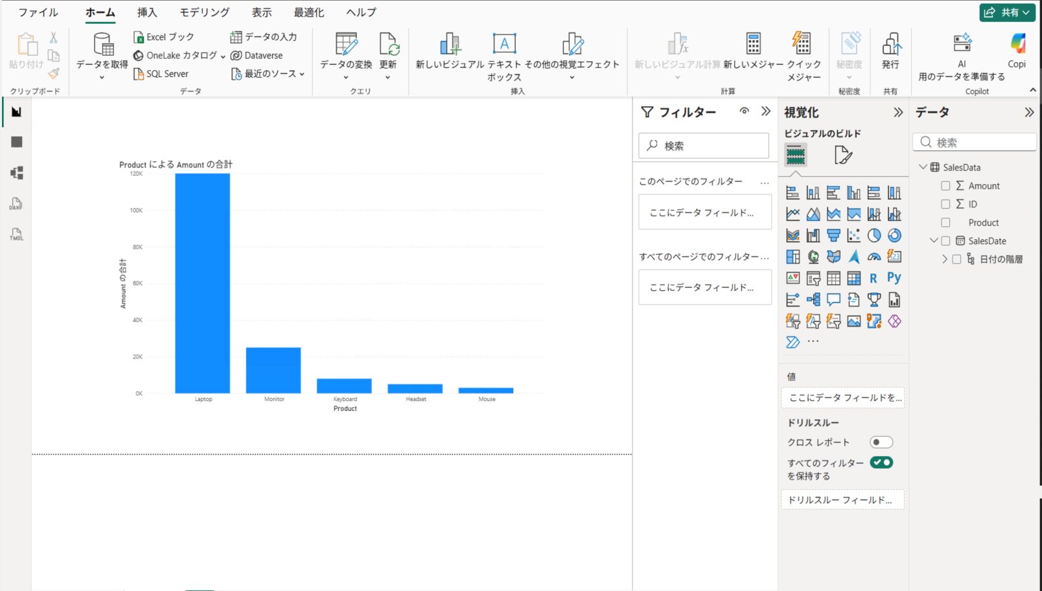
Task: Click the Excel ブック button
Action: pyautogui.click(x=164, y=37)
